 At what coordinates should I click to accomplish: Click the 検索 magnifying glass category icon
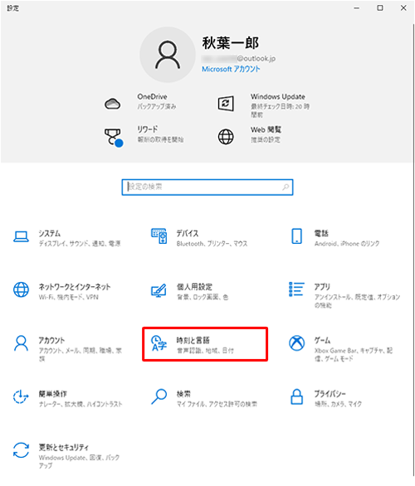pos(159,396)
